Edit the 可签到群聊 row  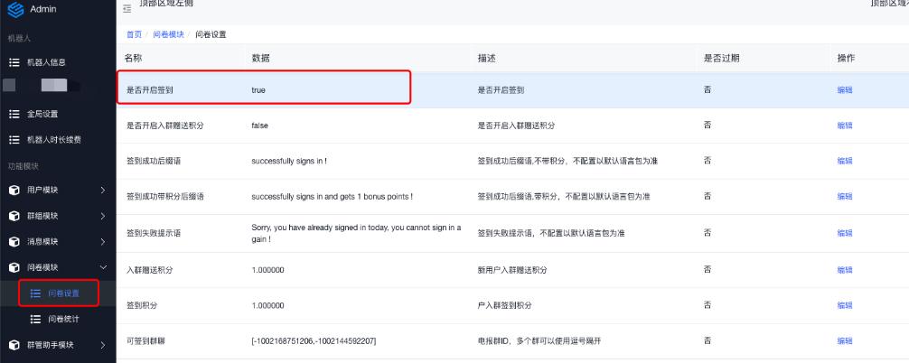(844, 340)
